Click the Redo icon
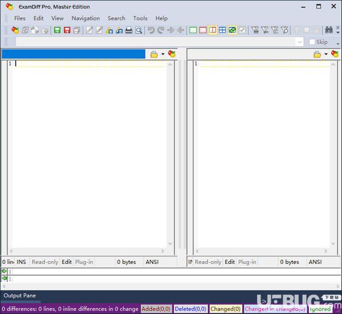This screenshot has height=314, width=342. point(161,30)
